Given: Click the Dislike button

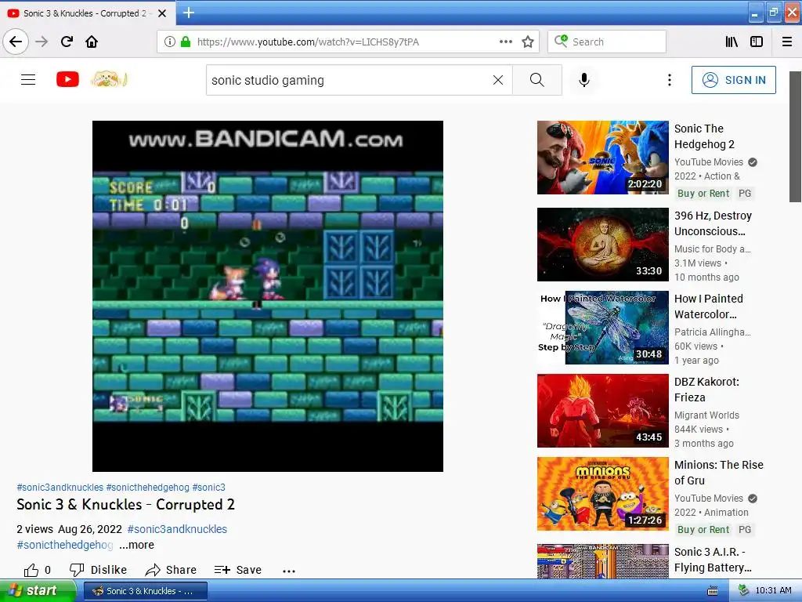Looking at the screenshot, I should click(x=98, y=570).
